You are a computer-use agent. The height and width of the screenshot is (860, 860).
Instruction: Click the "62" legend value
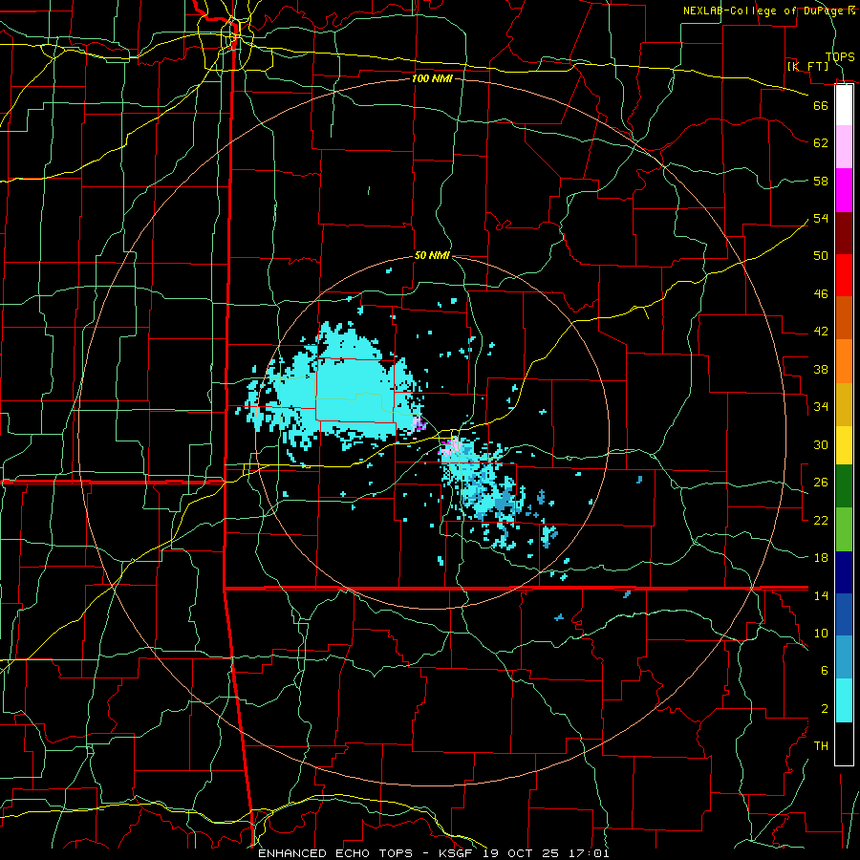821,143
